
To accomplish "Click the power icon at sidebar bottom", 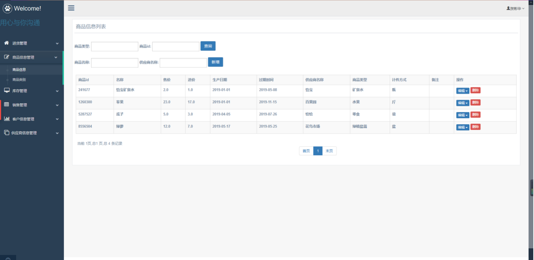I will click(x=8, y=258).
